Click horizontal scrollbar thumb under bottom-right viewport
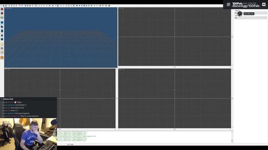 pyautogui.click(x=175, y=129)
